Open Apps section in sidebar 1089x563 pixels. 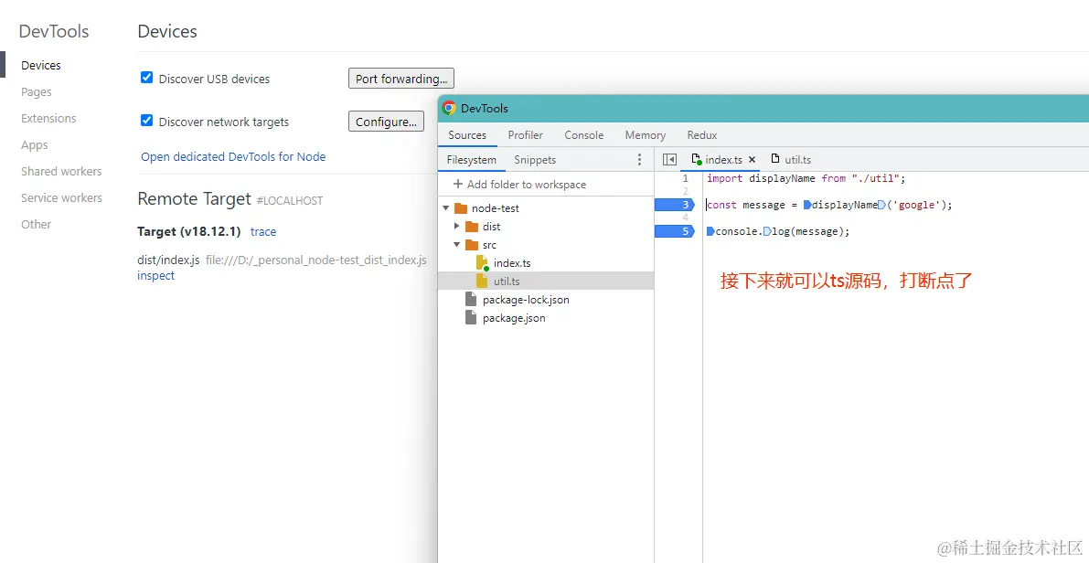pos(35,144)
